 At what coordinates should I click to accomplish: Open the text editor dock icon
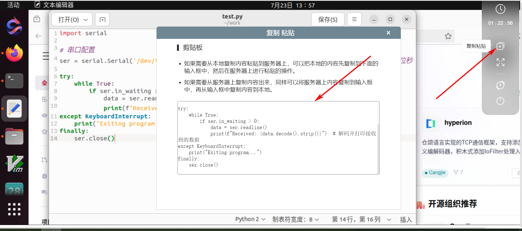click(x=14, y=108)
